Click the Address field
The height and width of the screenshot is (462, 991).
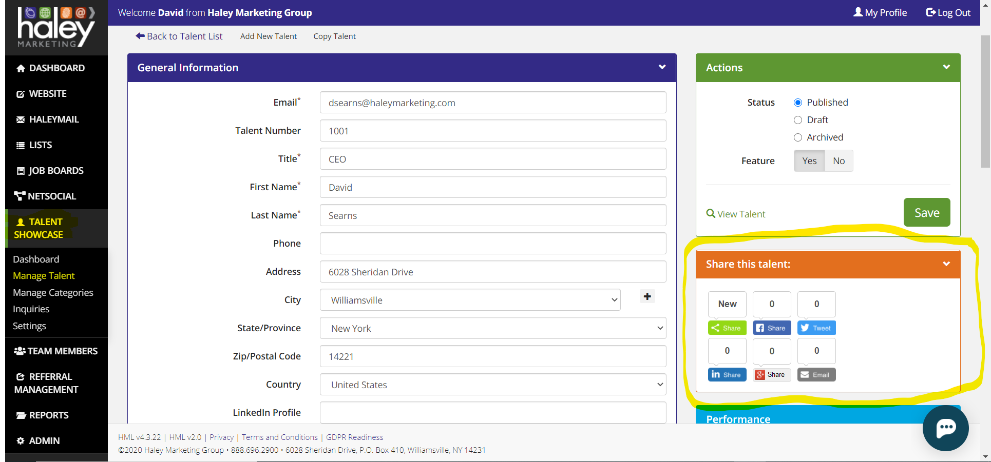493,272
